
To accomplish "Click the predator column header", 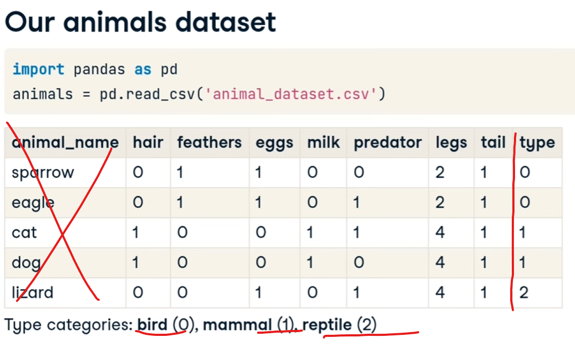I will [x=388, y=142].
